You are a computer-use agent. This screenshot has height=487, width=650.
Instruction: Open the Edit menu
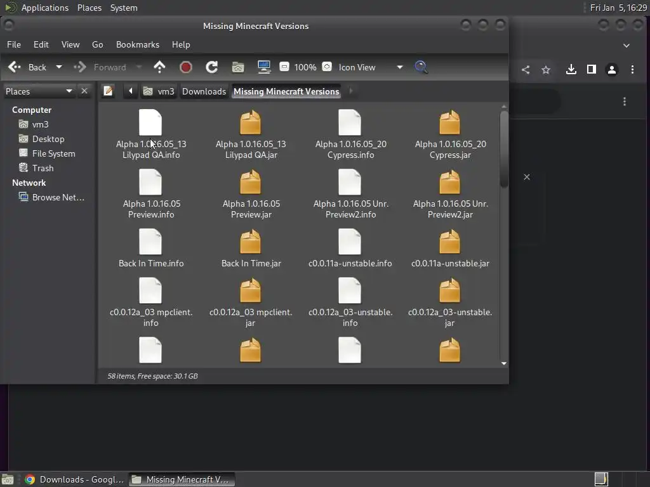pyautogui.click(x=41, y=44)
